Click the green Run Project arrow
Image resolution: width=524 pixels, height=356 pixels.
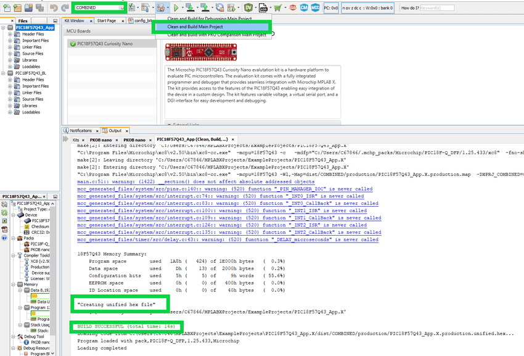tap(176, 8)
